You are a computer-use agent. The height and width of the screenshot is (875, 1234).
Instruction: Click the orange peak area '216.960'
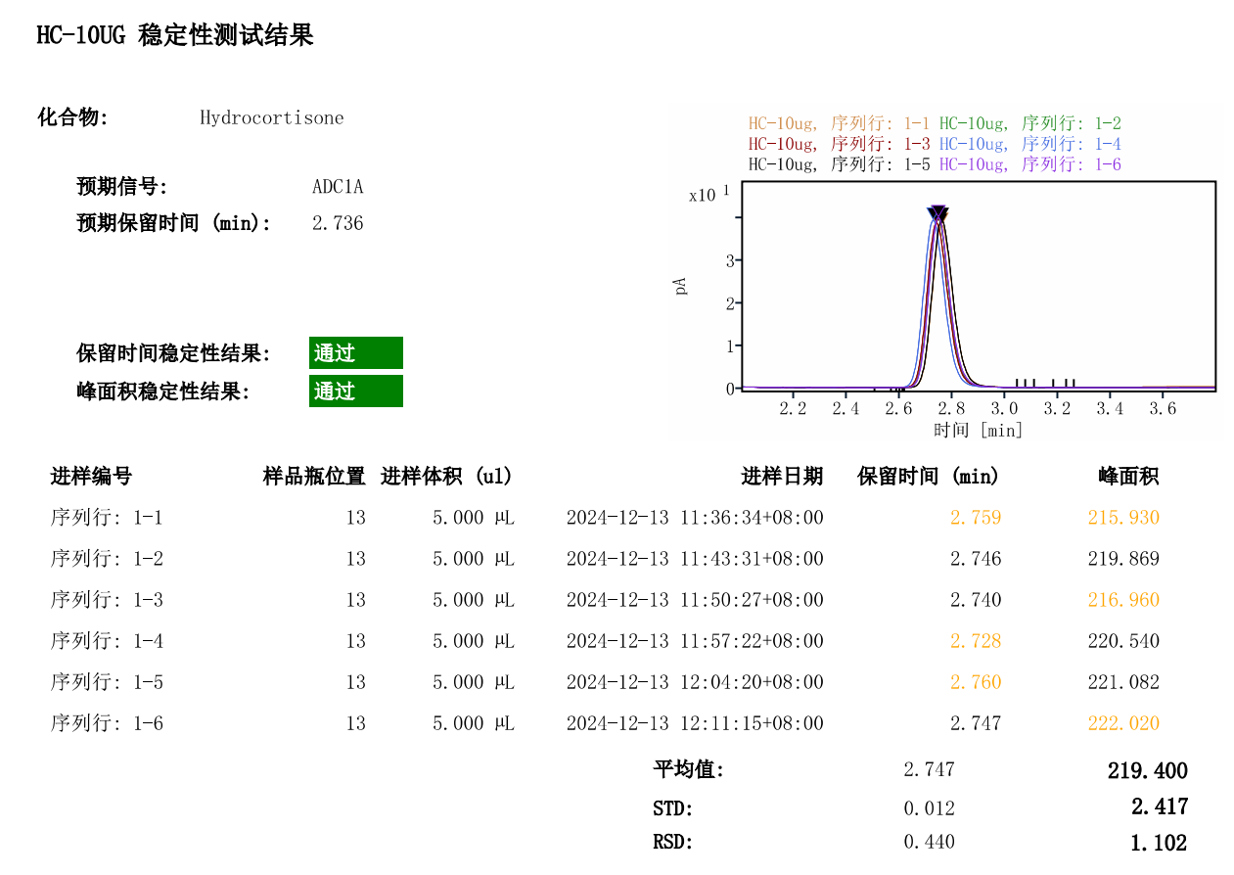pyautogui.click(x=1123, y=600)
